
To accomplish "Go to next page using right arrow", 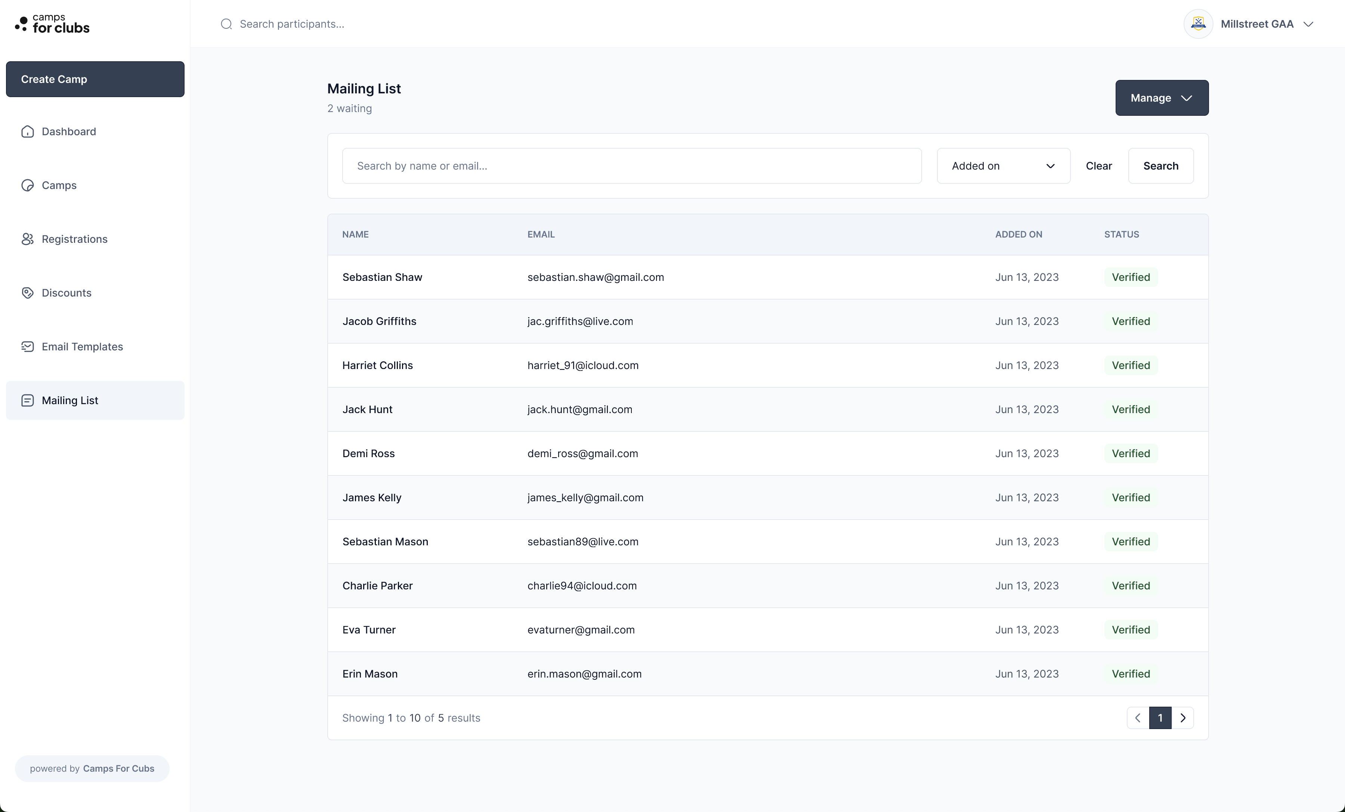I will (x=1182, y=718).
